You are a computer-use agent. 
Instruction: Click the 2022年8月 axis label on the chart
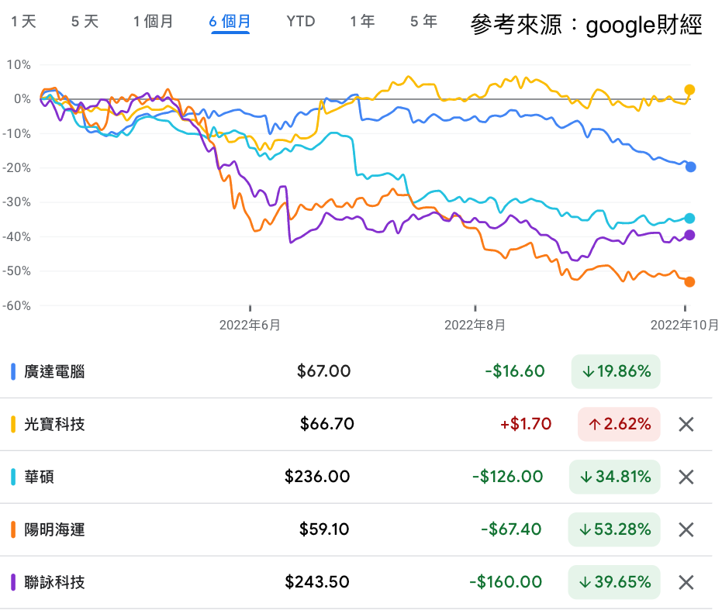(x=474, y=326)
